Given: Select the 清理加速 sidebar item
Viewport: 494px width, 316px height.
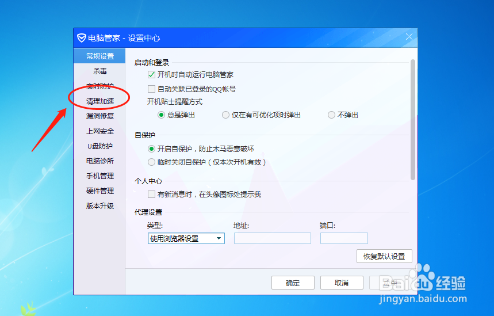Looking at the screenshot, I should (99, 101).
